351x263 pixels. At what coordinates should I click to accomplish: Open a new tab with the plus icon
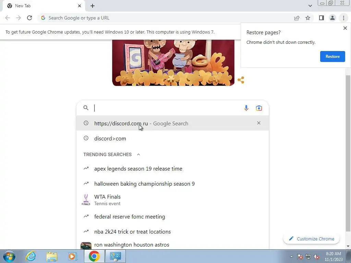[93, 6]
